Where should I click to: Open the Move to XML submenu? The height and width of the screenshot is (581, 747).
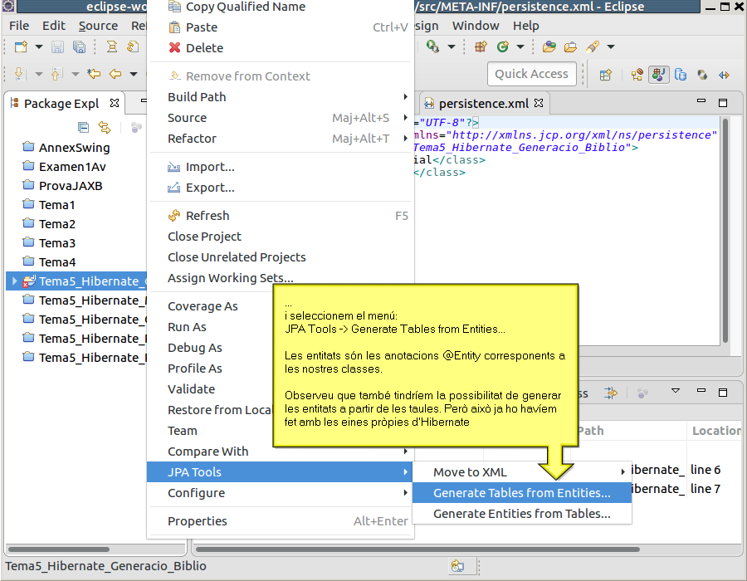pyautogui.click(x=522, y=472)
